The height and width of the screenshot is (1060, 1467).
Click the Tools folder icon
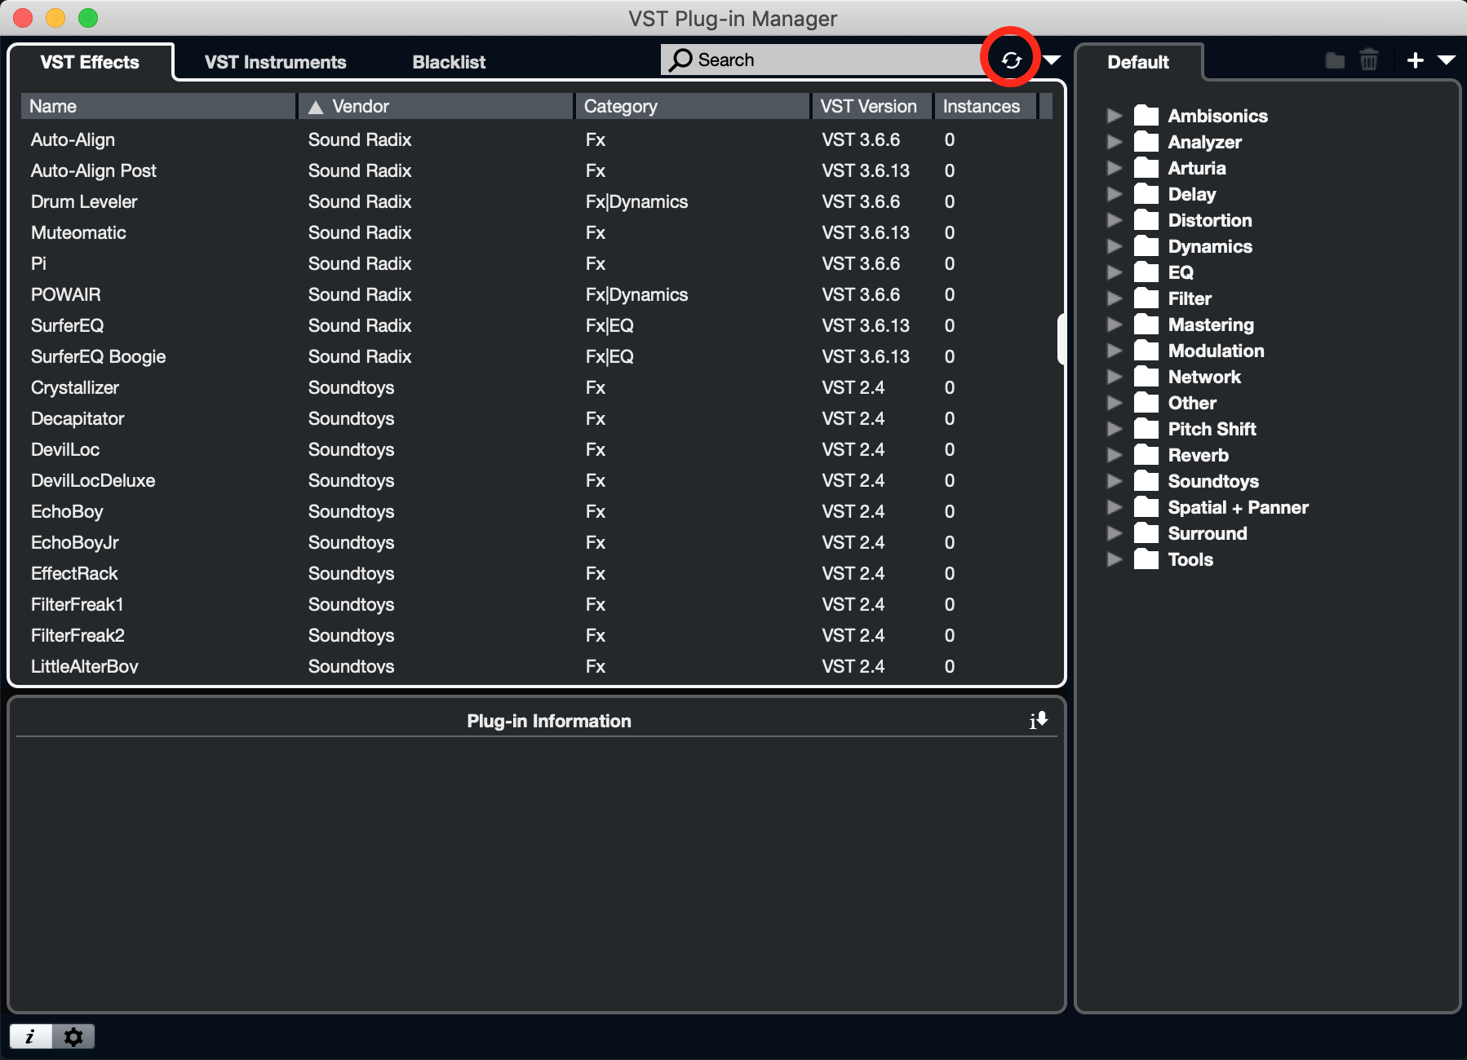click(x=1146, y=559)
